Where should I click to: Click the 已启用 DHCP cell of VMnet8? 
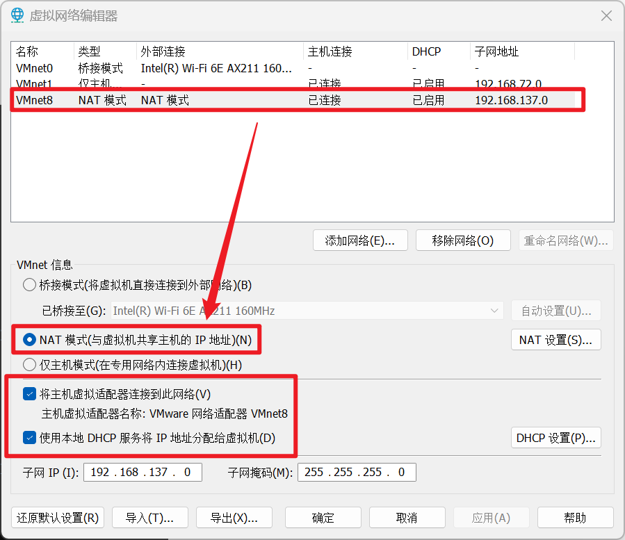coord(428,100)
